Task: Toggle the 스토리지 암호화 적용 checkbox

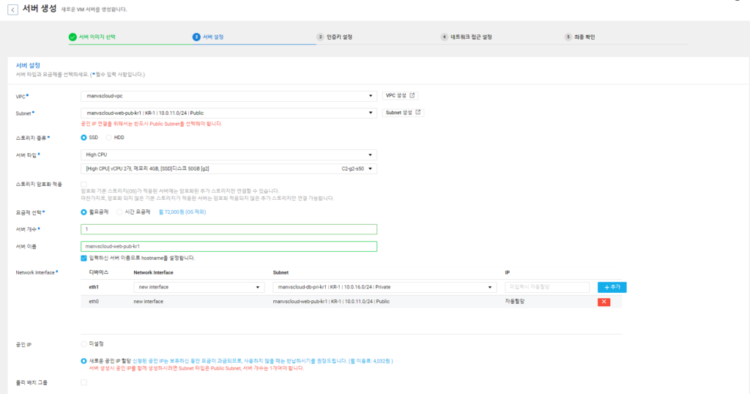Action: pos(83,184)
